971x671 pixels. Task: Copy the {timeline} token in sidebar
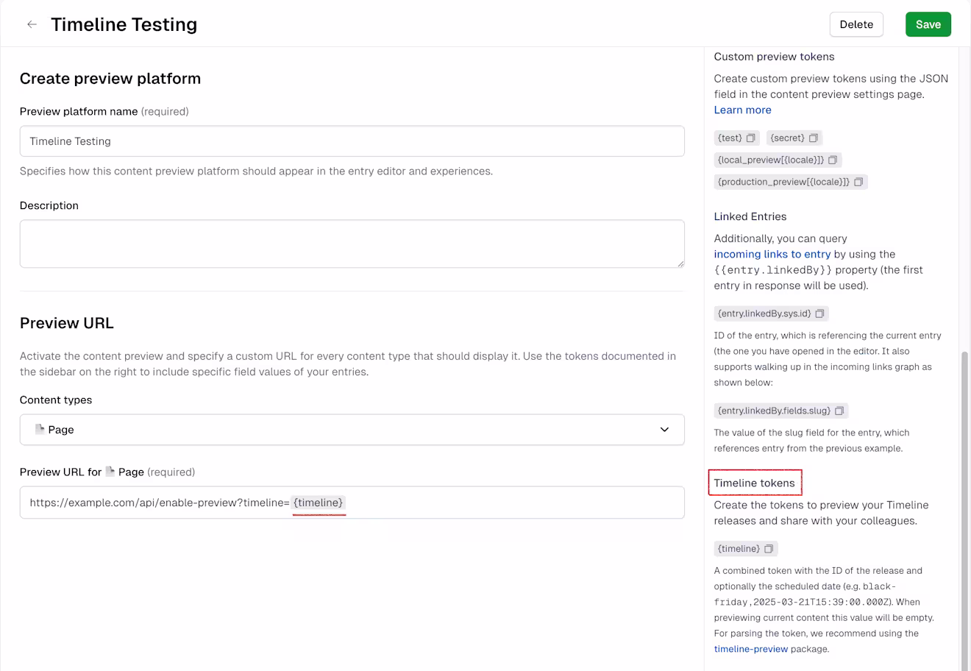click(769, 549)
